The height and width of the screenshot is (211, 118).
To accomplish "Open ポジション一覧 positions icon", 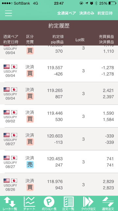I will click(49, 203).
